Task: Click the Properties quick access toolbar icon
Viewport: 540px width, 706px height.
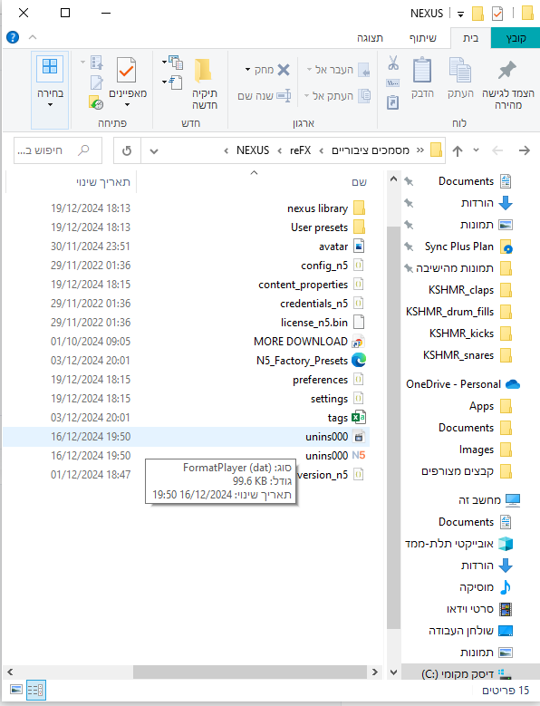Action: point(497,14)
